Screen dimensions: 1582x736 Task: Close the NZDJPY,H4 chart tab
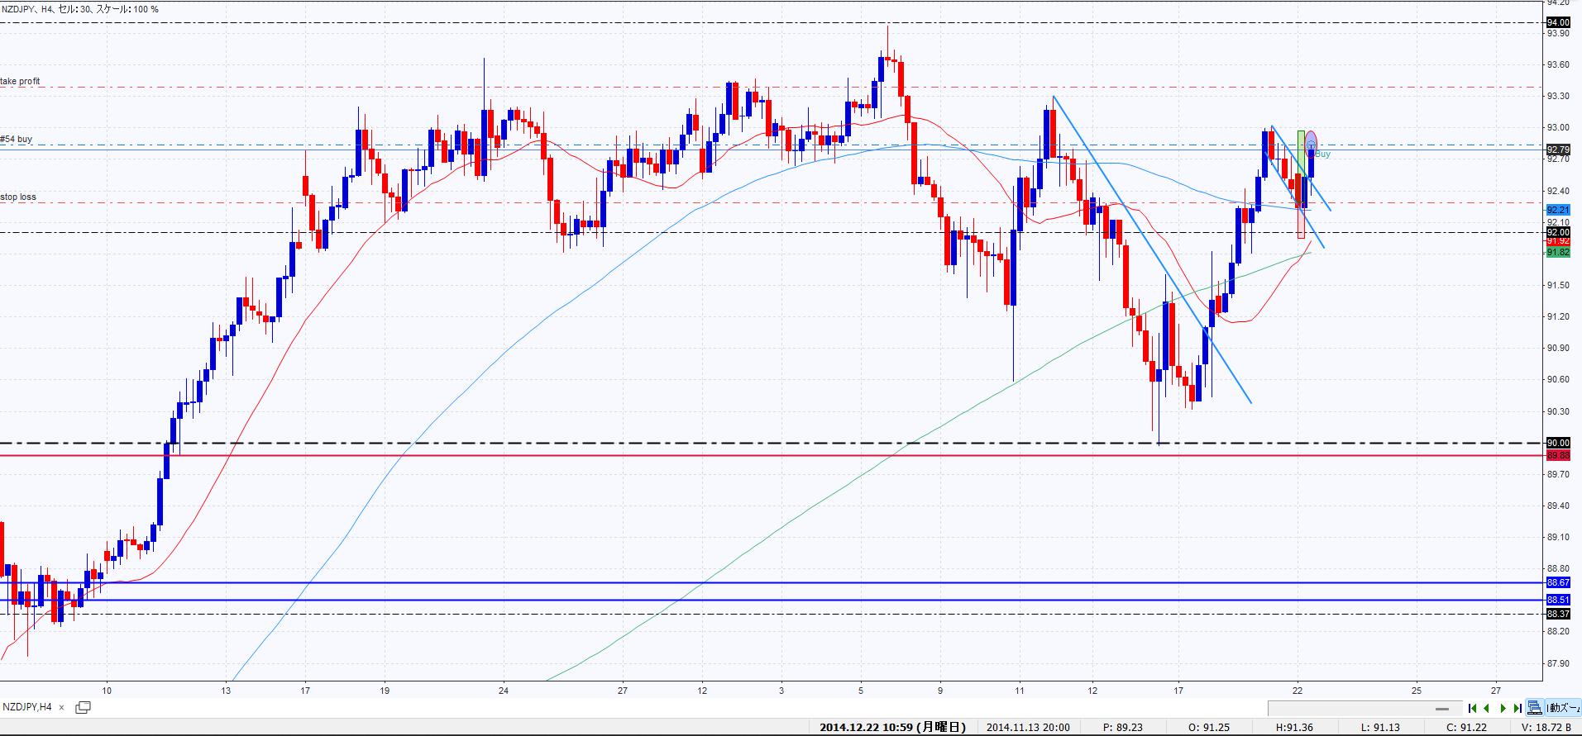[61, 708]
